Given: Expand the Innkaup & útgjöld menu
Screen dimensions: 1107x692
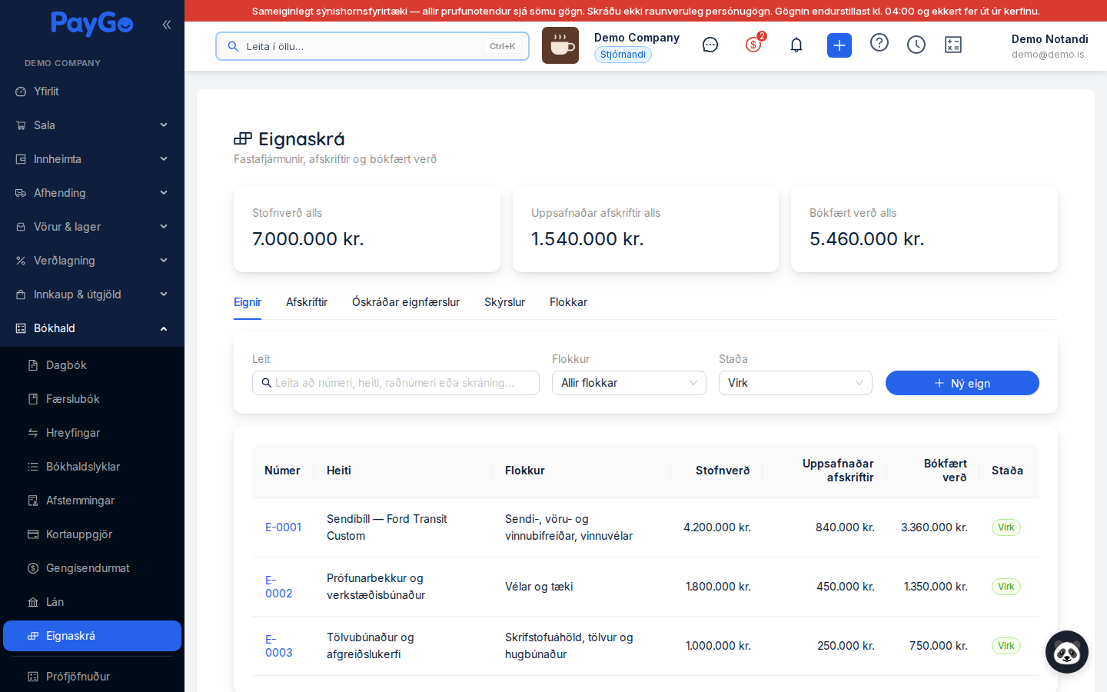Looking at the screenshot, I should (x=92, y=294).
